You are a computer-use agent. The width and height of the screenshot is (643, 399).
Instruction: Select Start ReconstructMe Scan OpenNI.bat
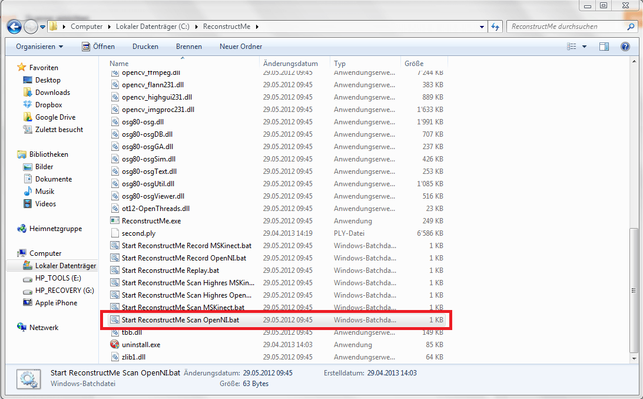(277, 320)
